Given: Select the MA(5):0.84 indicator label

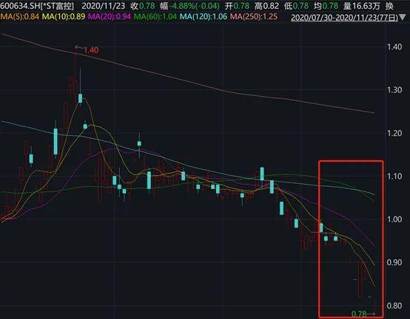Looking at the screenshot, I should pos(19,17).
